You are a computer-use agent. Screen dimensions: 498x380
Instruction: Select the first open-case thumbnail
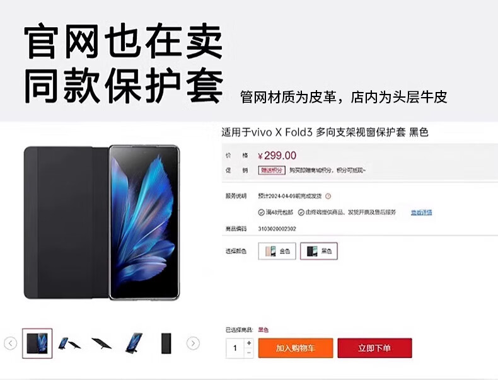(x=37, y=343)
